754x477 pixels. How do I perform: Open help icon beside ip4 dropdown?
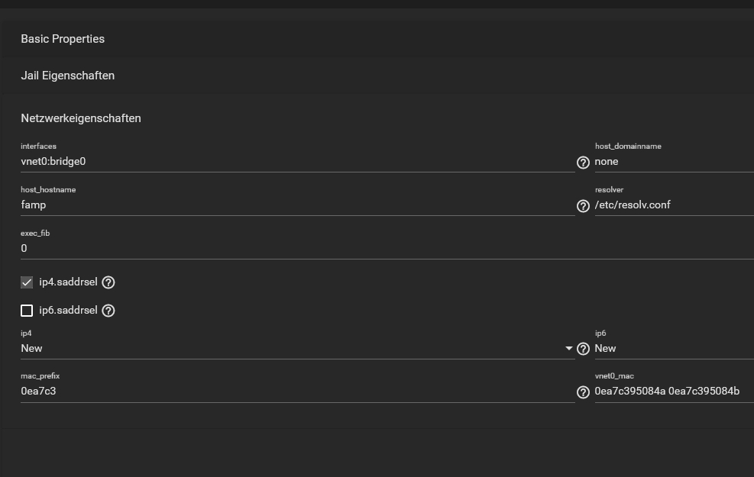583,350
